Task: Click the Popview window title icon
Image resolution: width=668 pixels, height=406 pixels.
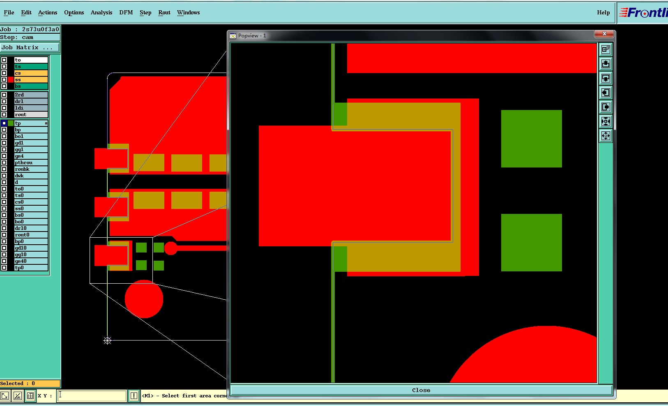Action: [233, 36]
